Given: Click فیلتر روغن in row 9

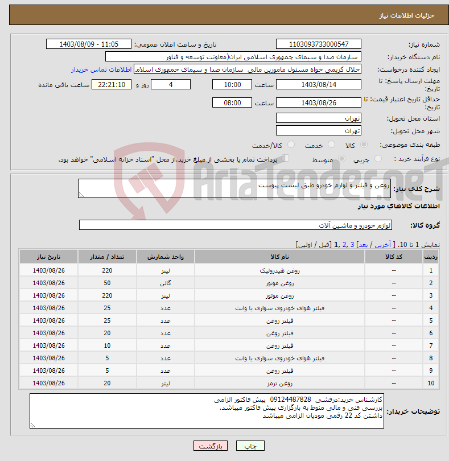Looking at the screenshot, I should pyautogui.click(x=279, y=371).
